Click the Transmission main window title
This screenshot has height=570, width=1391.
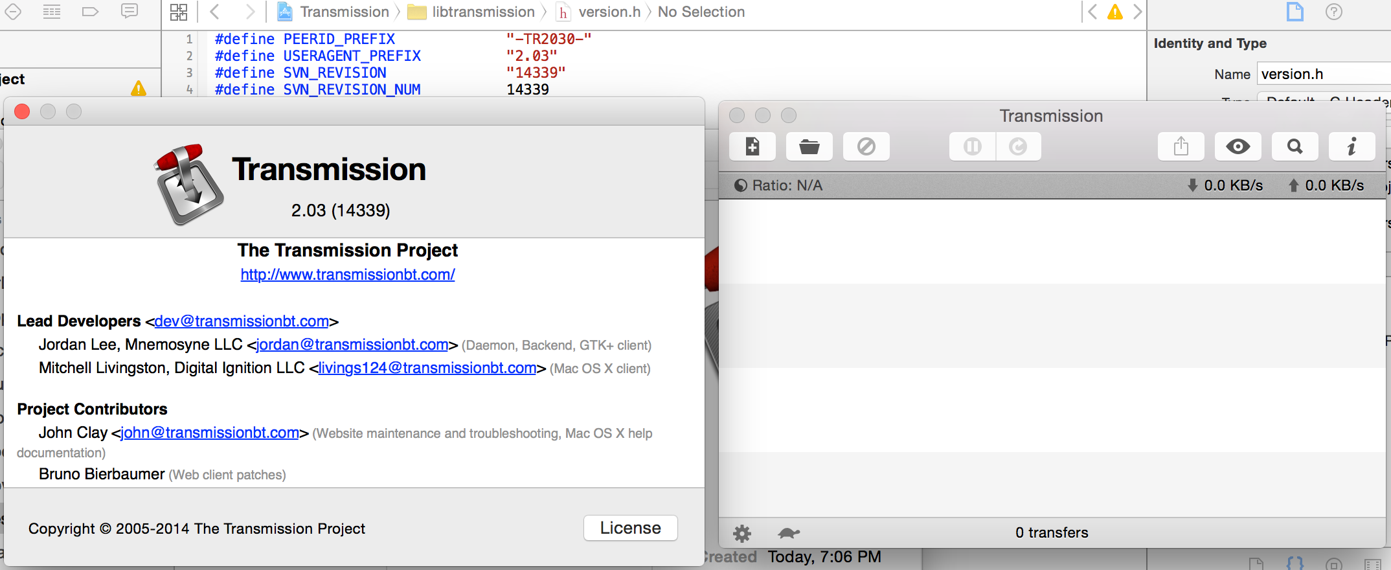pos(1052,116)
